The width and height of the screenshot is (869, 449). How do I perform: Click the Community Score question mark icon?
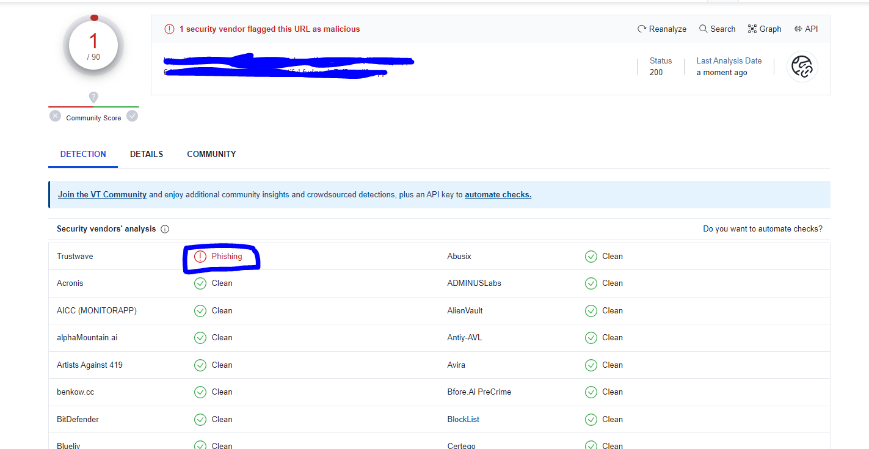point(93,97)
